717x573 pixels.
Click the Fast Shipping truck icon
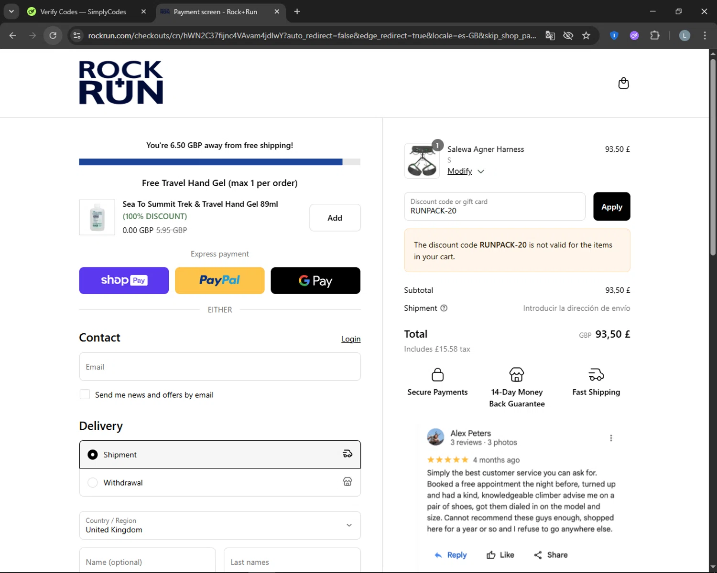point(596,374)
